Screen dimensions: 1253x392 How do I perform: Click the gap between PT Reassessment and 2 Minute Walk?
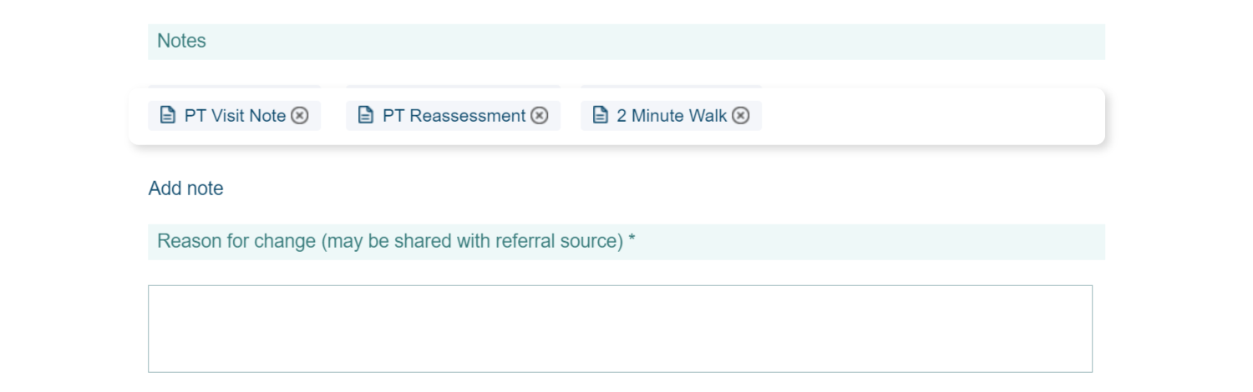pos(571,116)
